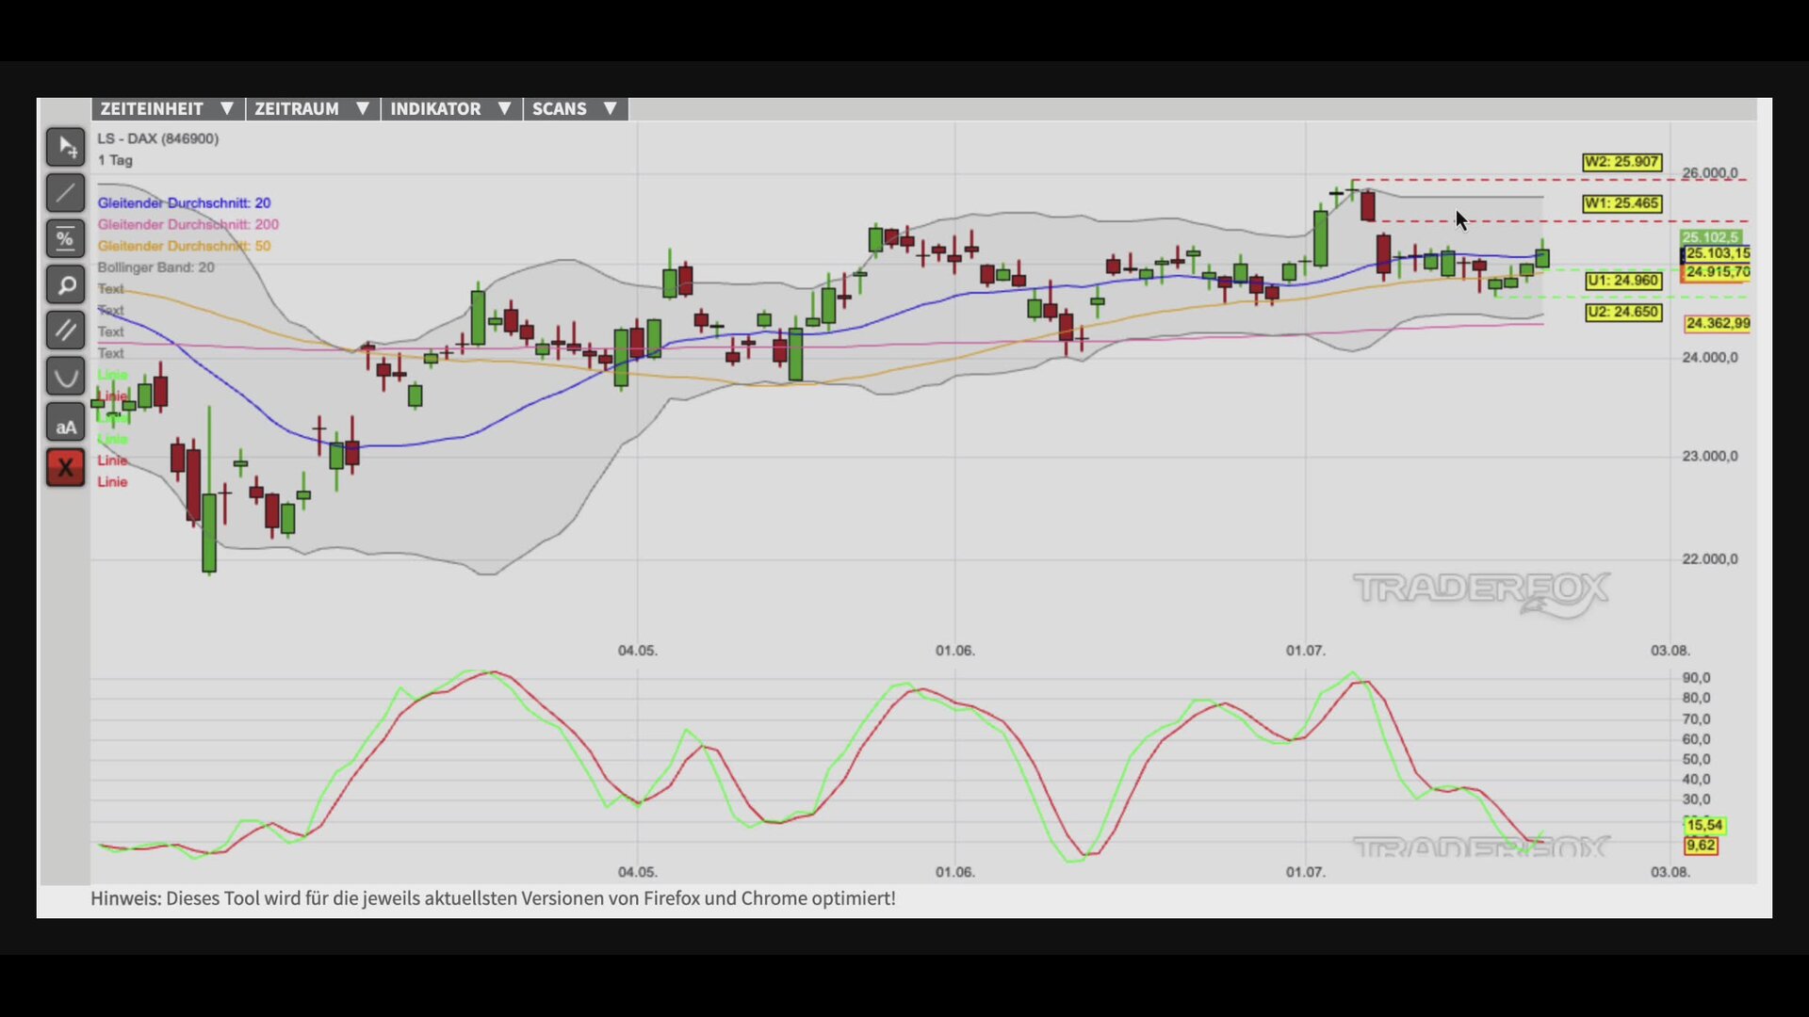Click the yellow 24.362,99 price marker
Screen dimensions: 1809x1017
tap(1717, 324)
